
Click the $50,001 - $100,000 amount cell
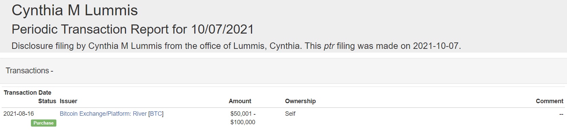click(243, 118)
